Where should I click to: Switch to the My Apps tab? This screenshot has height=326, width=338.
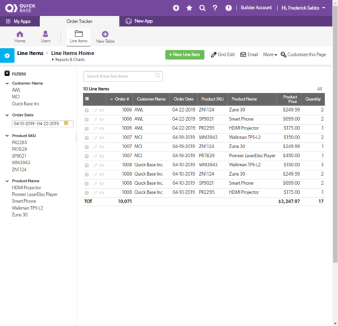point(20,21)
